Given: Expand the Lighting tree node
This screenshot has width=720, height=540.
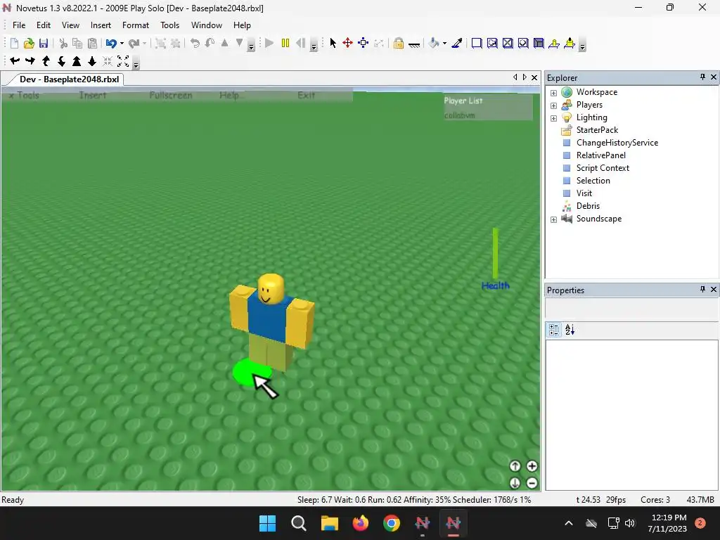Looking at the screenshot, I should [554, 118].
